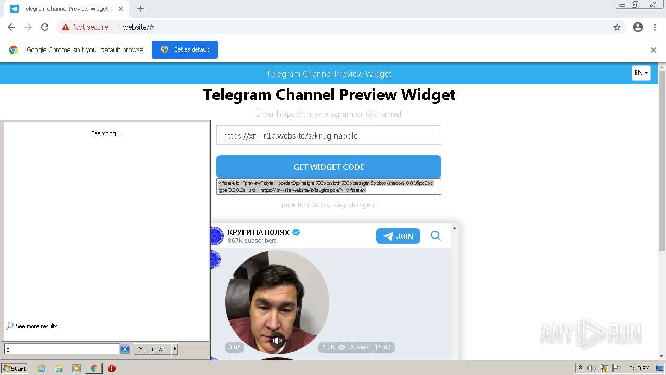The image size is (666, 375).
Task: Play the round video message
Action: tap(277, 302)
